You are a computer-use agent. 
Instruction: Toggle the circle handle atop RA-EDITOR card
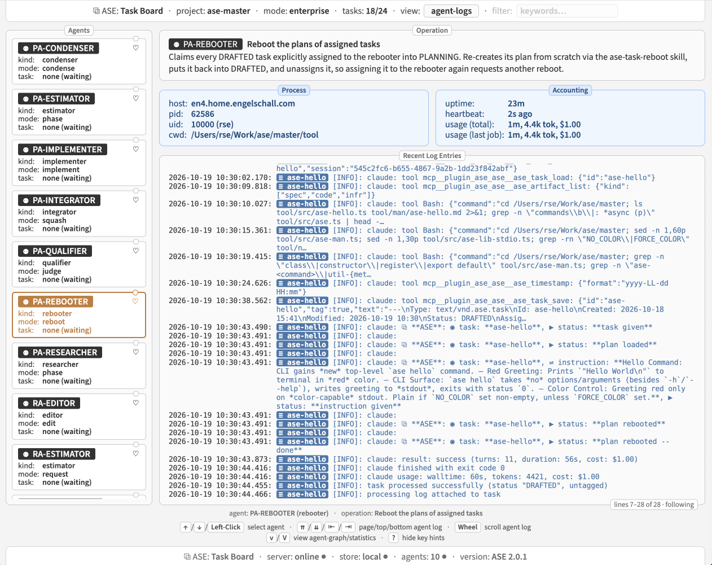point(136,394)
